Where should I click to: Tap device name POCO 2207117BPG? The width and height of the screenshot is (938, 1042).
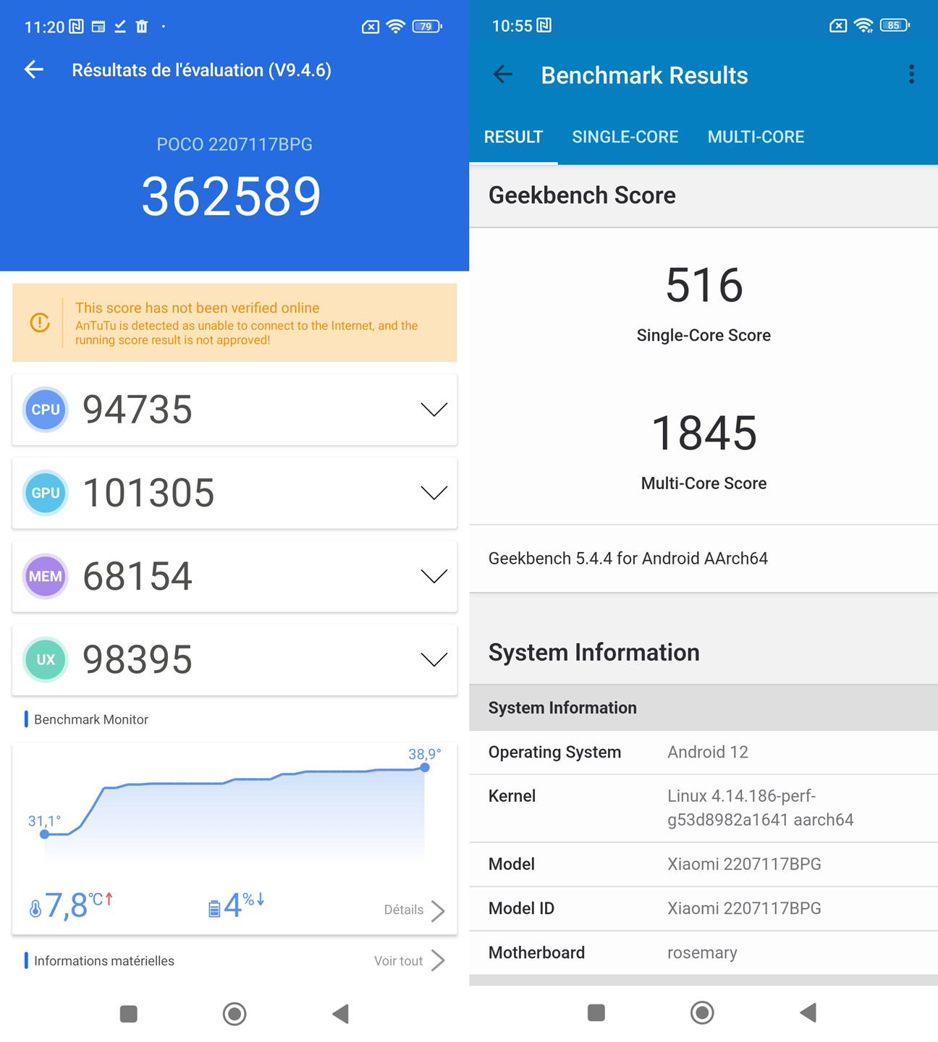tap(234, 144)
